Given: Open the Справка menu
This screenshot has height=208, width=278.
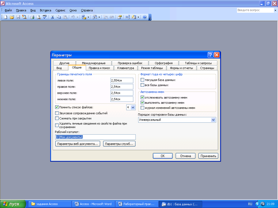Looking at the screenshot, I should point(87,10).
